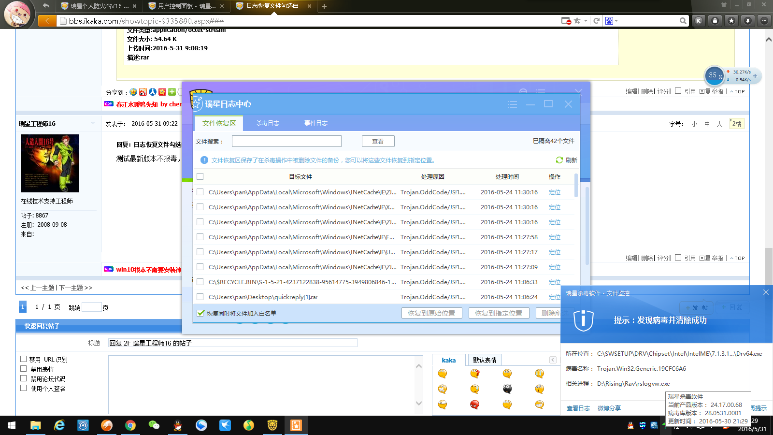Uncheck 恢复同时将文件加入白名单
This screenshot has width=773, height=435.
[200, 313]
